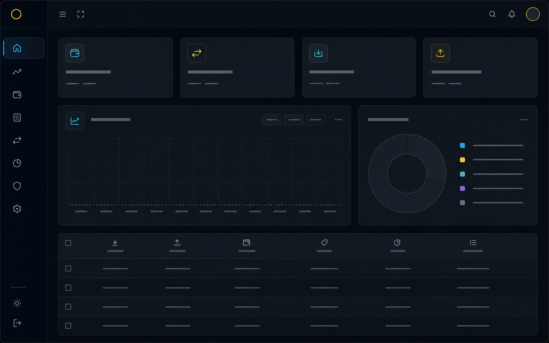Image resolution: width=549 pixels, height=343 pixels.
Task: Sort by the list column header
Action: (473, 245)
